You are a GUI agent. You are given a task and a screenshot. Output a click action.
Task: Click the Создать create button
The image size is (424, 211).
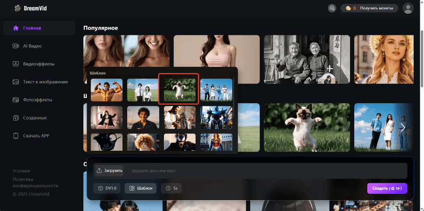[387, 188]
